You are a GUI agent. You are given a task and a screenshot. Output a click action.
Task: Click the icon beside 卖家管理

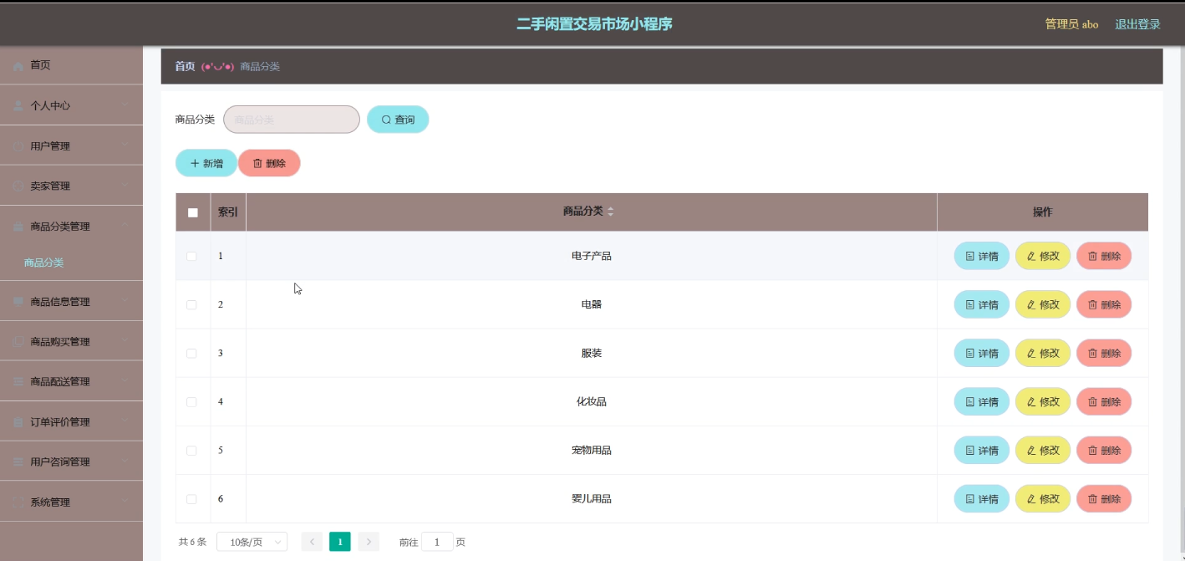coord(18,186)
